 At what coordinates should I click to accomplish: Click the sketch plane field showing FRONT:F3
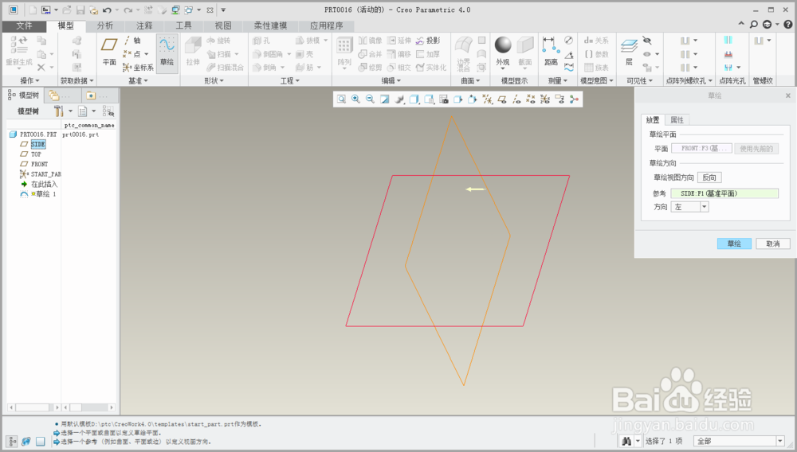click(x=701, y=149)
